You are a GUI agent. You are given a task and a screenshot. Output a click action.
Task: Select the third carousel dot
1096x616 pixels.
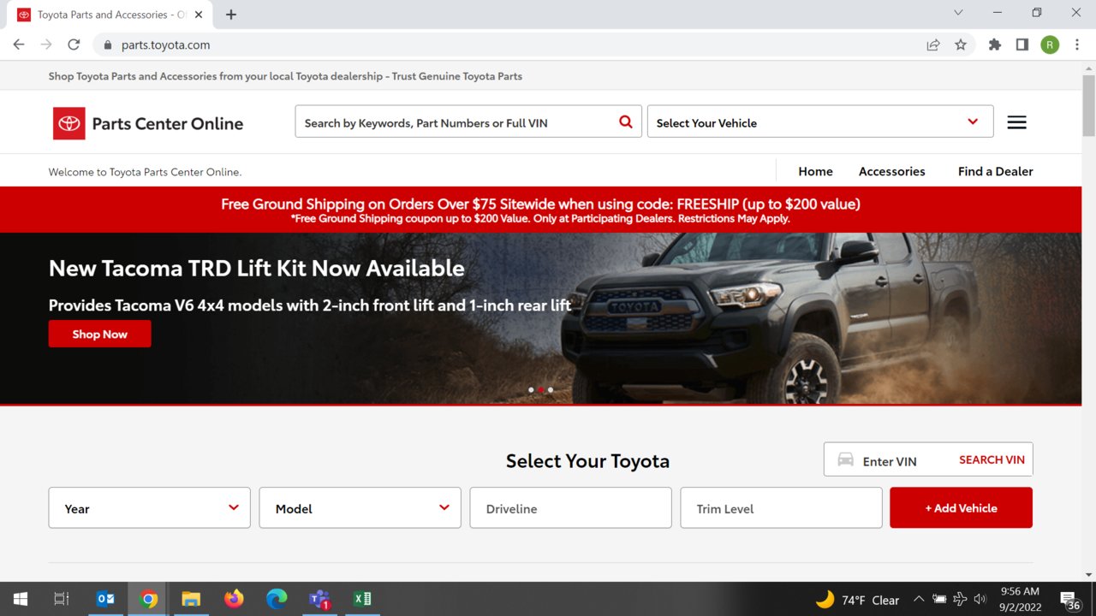pos(551,389)
